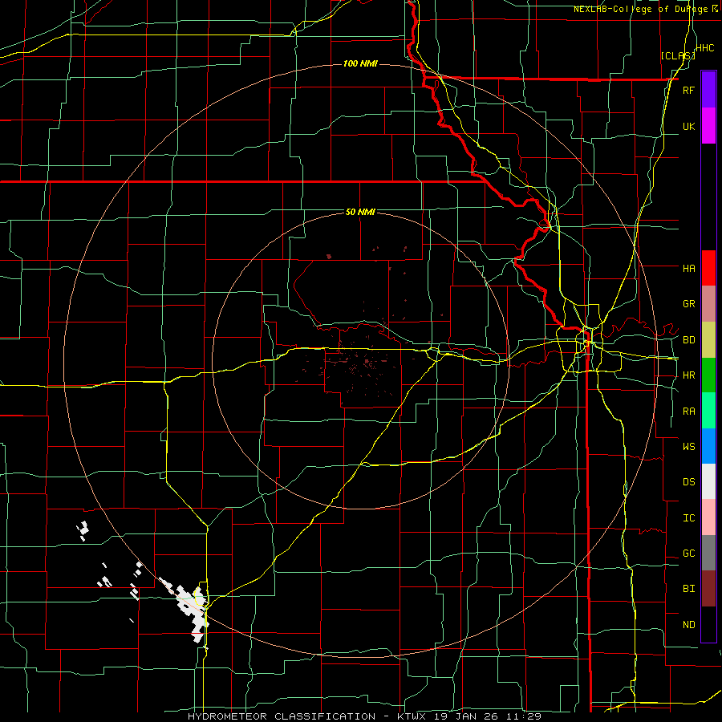Click the UK magenta legend swatch
The height and width of the screenshot is (722, 722).
click(x=708, y=126)
